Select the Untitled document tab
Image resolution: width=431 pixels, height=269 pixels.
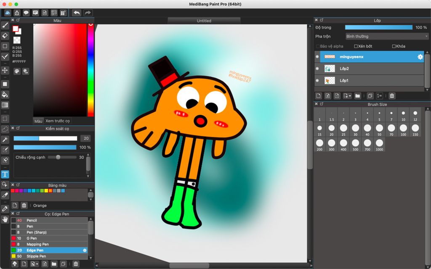204,21
